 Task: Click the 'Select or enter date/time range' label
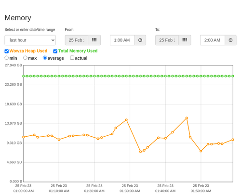pos(30,30)
